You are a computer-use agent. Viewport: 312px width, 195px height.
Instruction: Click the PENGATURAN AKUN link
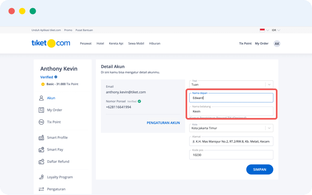(163, 123)
